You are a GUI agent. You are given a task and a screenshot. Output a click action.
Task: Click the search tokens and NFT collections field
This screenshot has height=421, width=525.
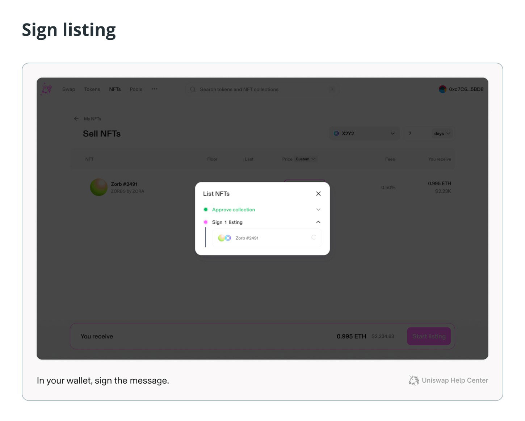(x=262, y=89)
